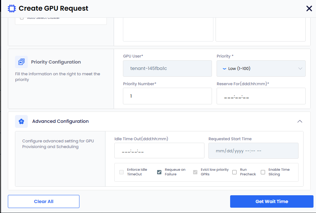Click the Requested Start Time date field
The image size is (316, 213).
coord(253,151)
